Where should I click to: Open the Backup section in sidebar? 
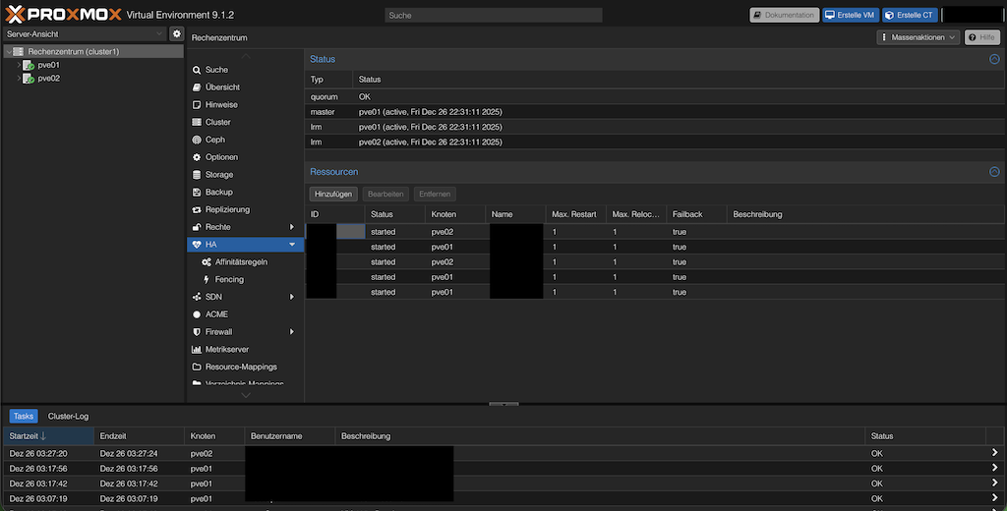click(x=218, y=192)
